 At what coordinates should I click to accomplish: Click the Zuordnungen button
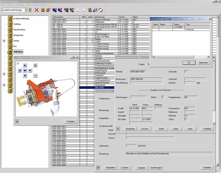click(x=156, y=167)
